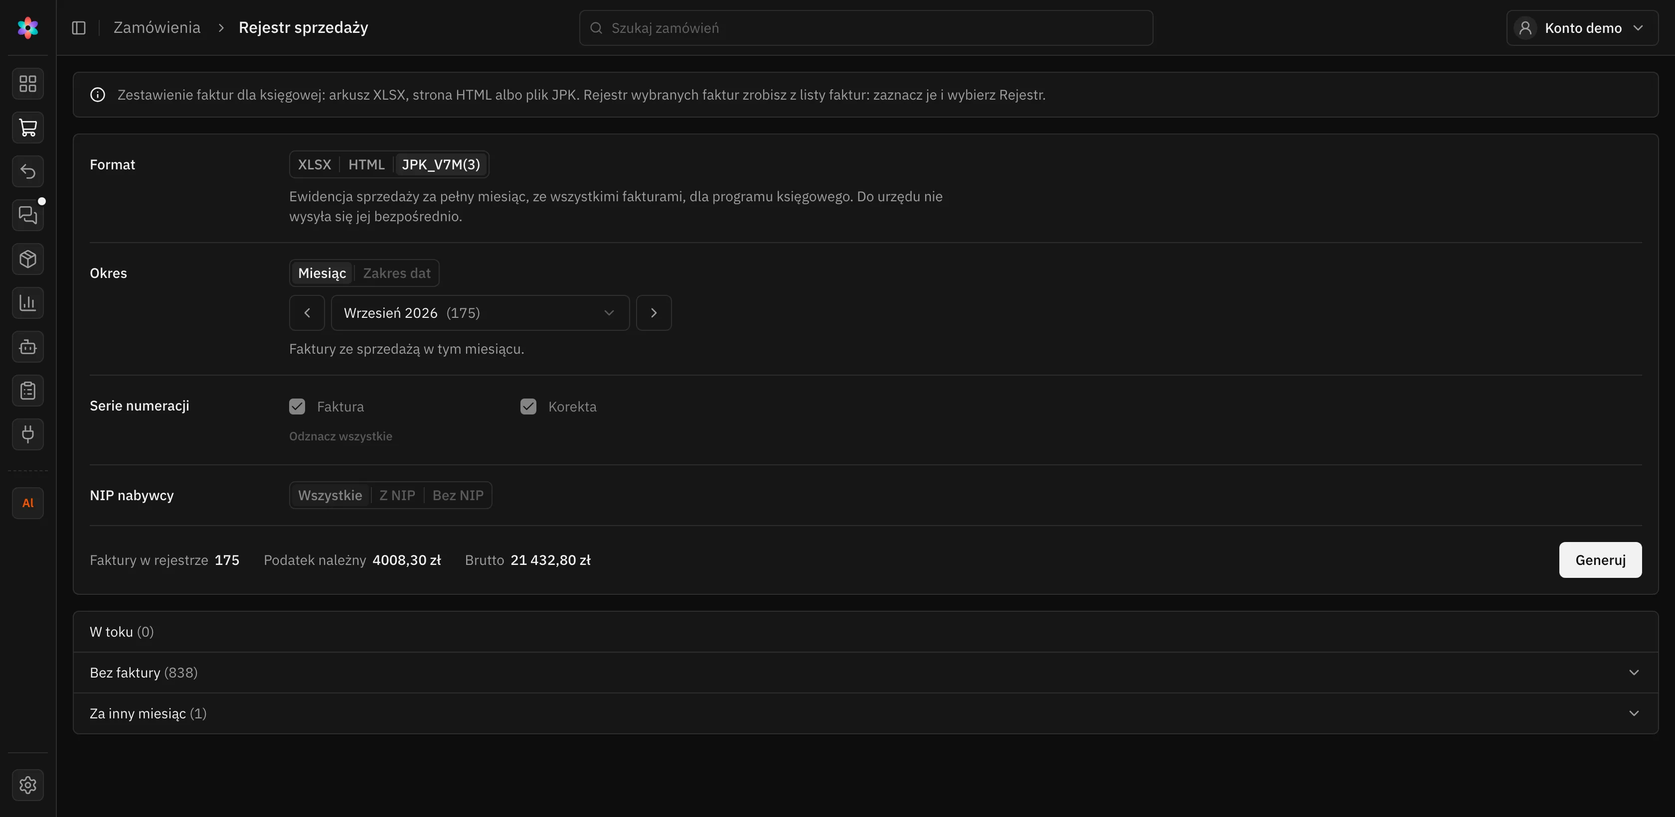The height and width of the screenshot is (817, 1675).
Task: Go to next month arrow
Action: (654, 313)
